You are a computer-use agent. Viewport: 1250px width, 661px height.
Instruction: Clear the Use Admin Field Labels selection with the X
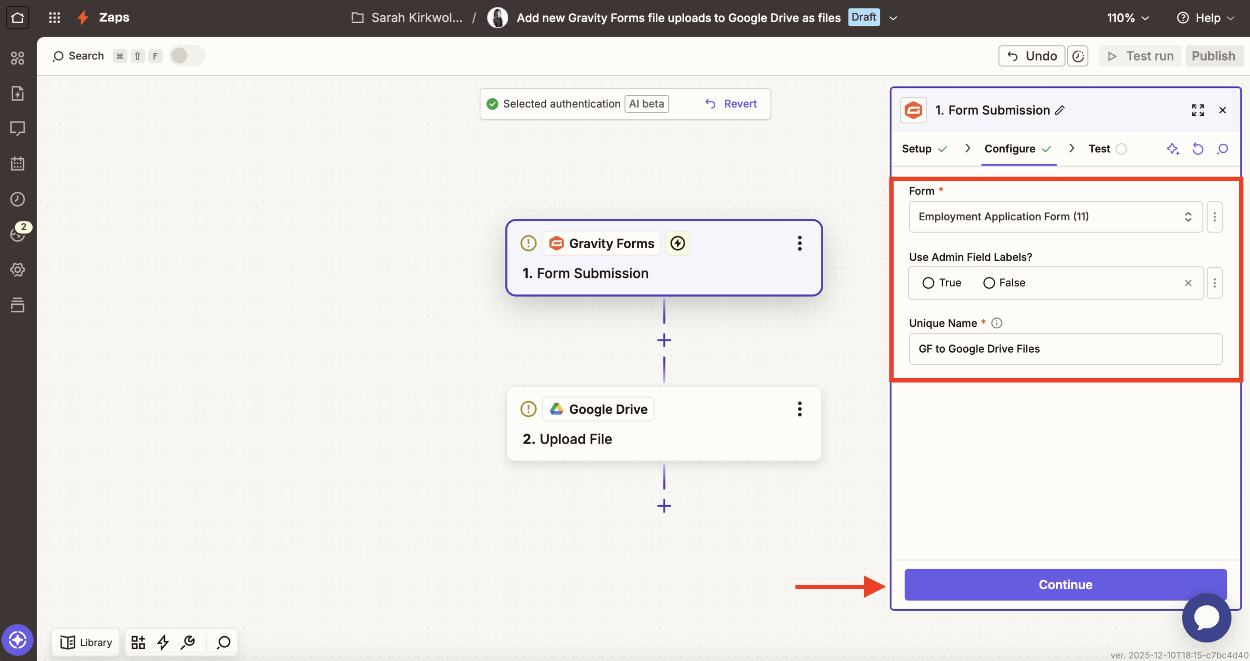[x=1188, y=282]
